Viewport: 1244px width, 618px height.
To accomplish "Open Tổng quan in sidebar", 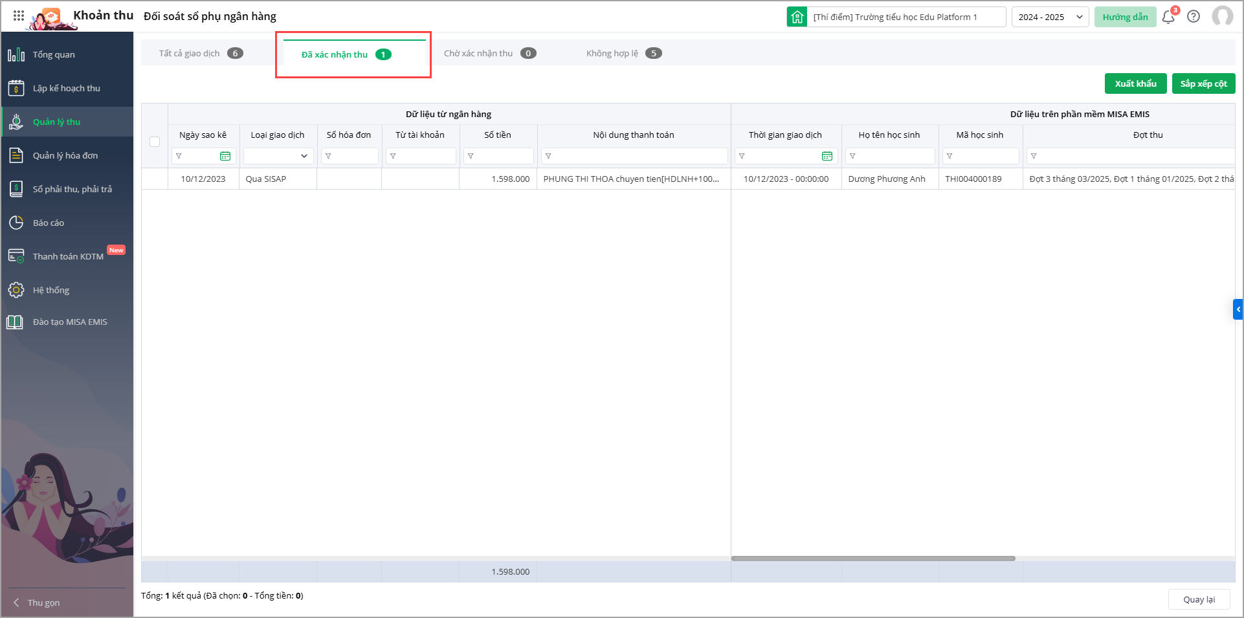I will click(x=67, y=54).
